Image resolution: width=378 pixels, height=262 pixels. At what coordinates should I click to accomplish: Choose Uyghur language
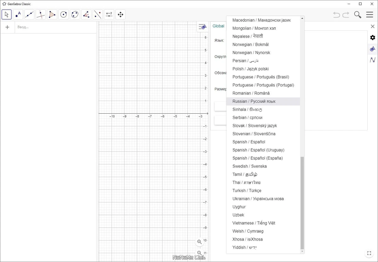pos(263,207)
